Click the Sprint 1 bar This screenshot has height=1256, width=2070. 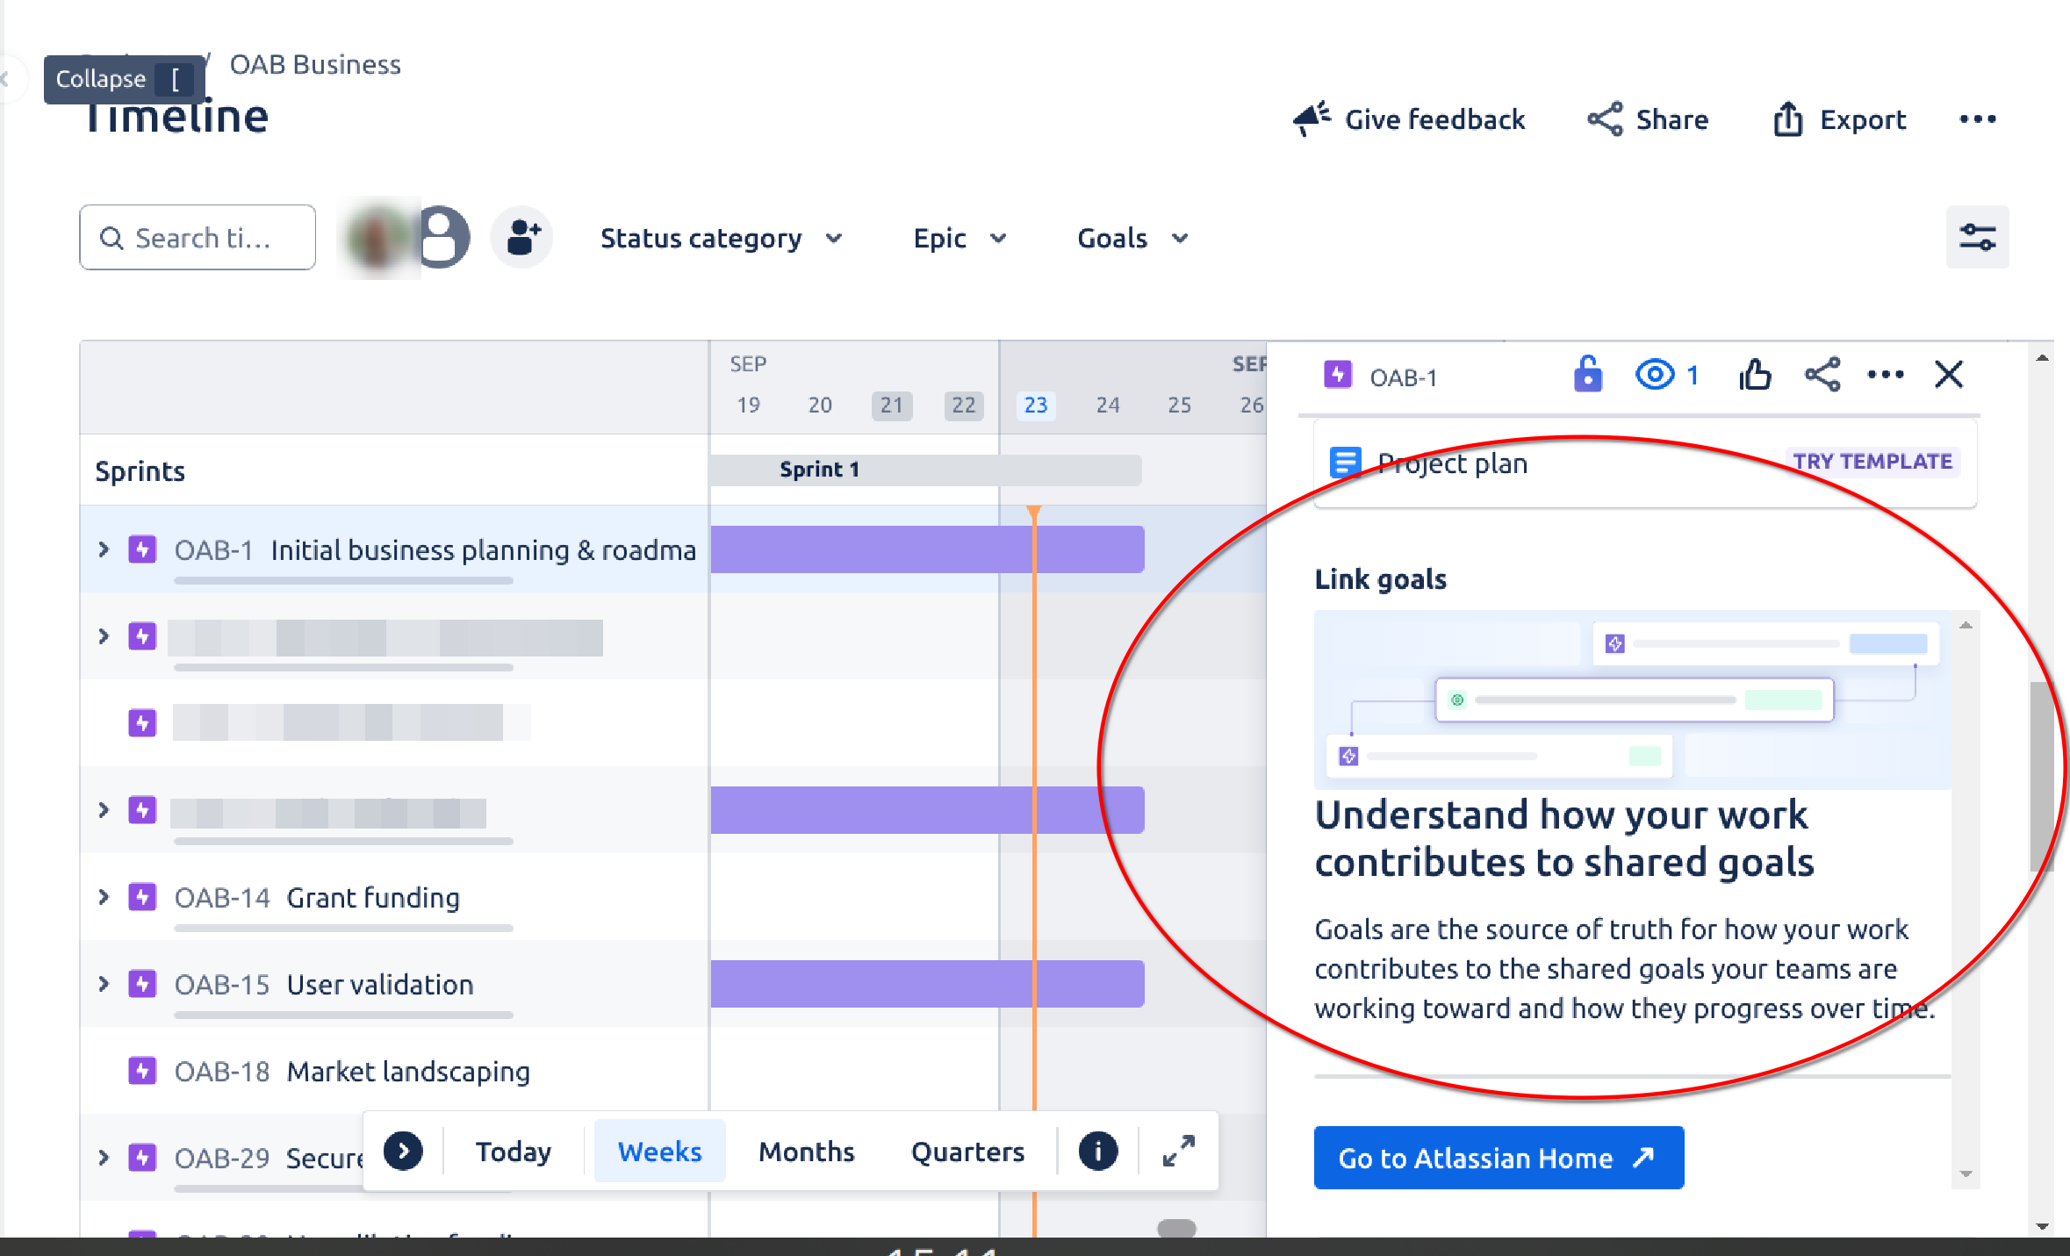[925, 470]
